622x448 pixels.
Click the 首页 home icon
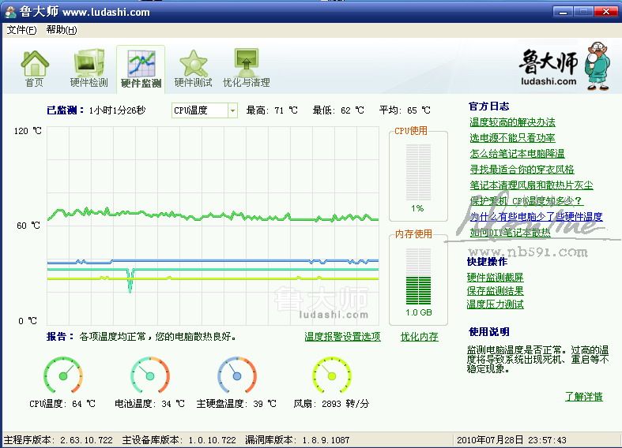point(34,62)
